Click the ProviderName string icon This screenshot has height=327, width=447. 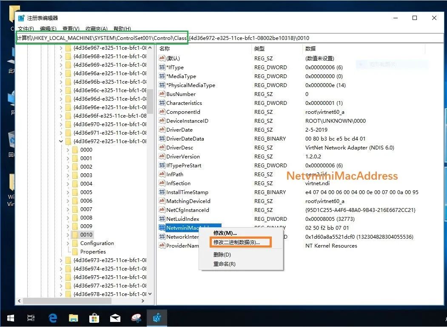coord(162,245)
